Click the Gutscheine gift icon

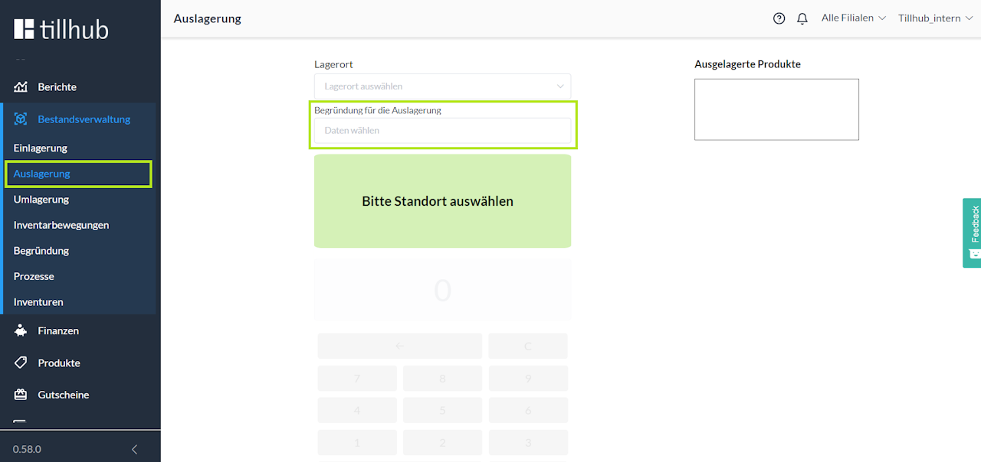(x=21, y=395)
